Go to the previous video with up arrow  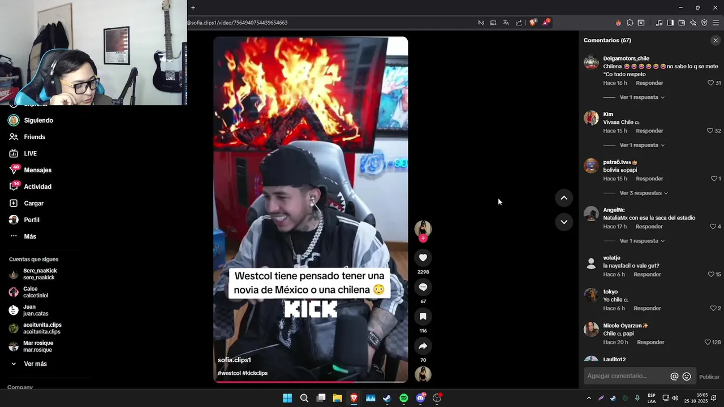(564, 198)
